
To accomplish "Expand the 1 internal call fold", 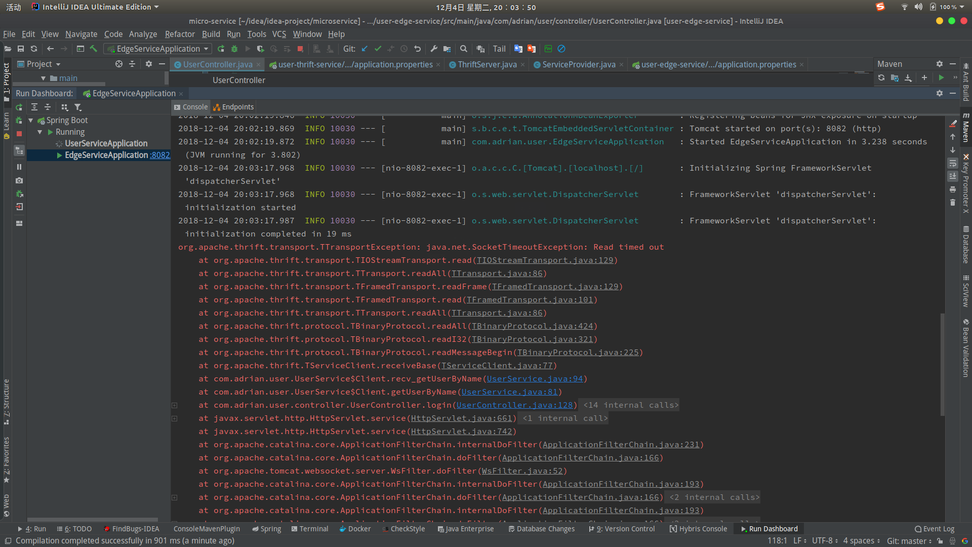I will pyautogui.click(x=564, y=418).
